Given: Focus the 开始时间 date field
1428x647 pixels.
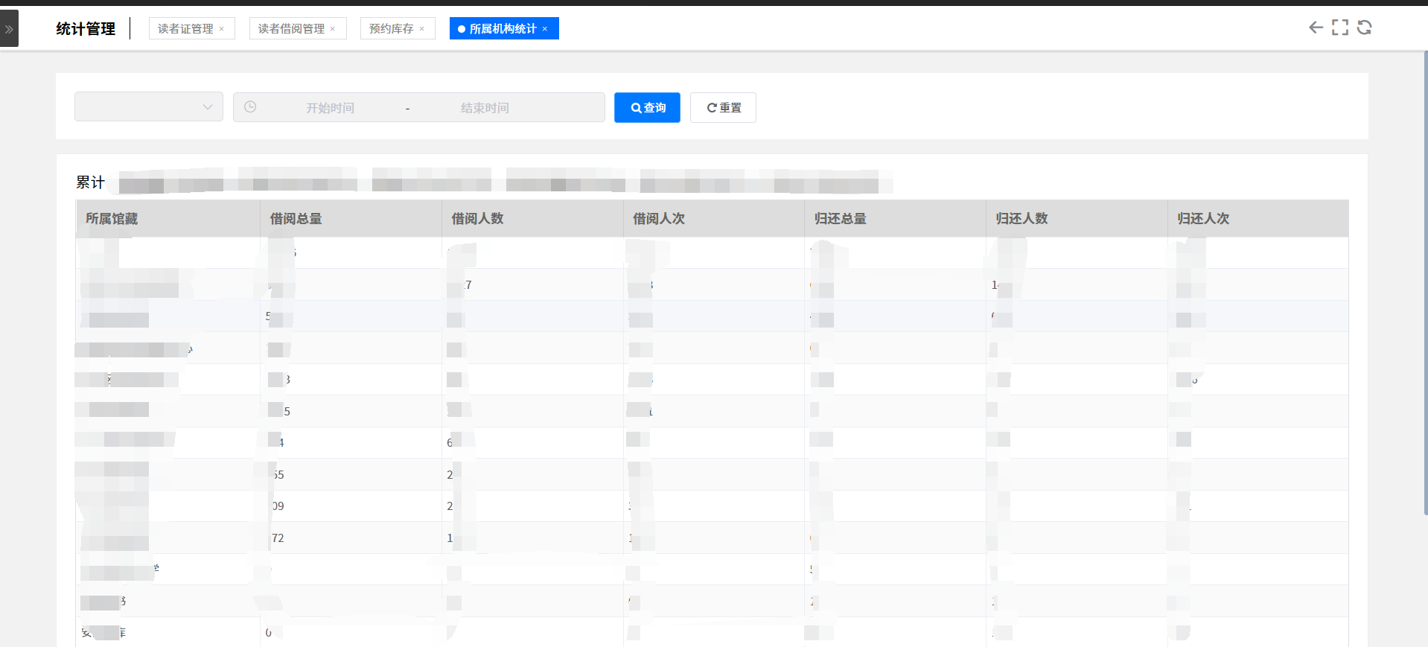Looking at the screenshot, I should point(330,108).
